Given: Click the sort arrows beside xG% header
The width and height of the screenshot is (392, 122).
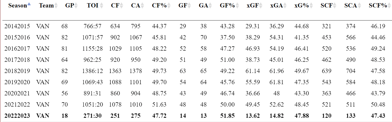Looking at the screenshot, I should coord(311,6).
